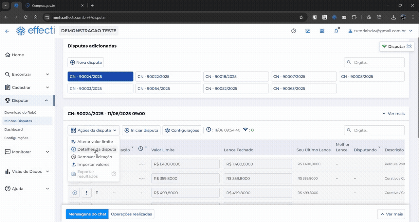
Task: Select Detalhes da disputa menu option
Action: tap(97, 150)
